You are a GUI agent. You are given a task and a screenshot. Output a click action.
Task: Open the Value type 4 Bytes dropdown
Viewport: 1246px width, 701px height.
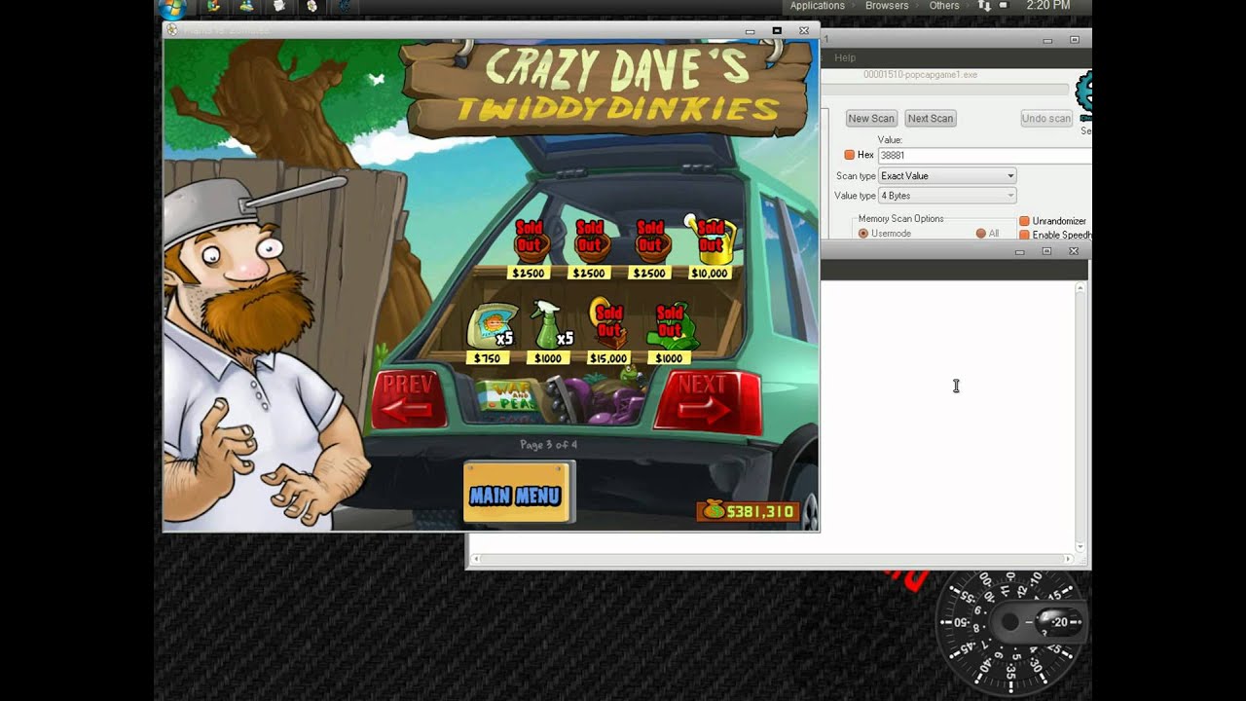(947, 196)
